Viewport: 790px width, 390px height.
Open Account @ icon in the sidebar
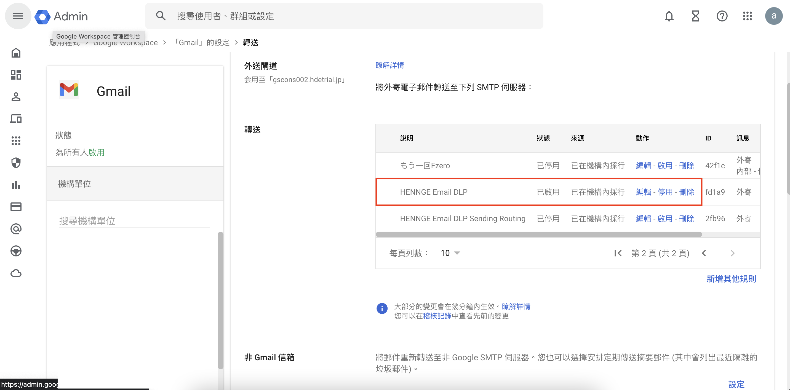tap(16, 229)
